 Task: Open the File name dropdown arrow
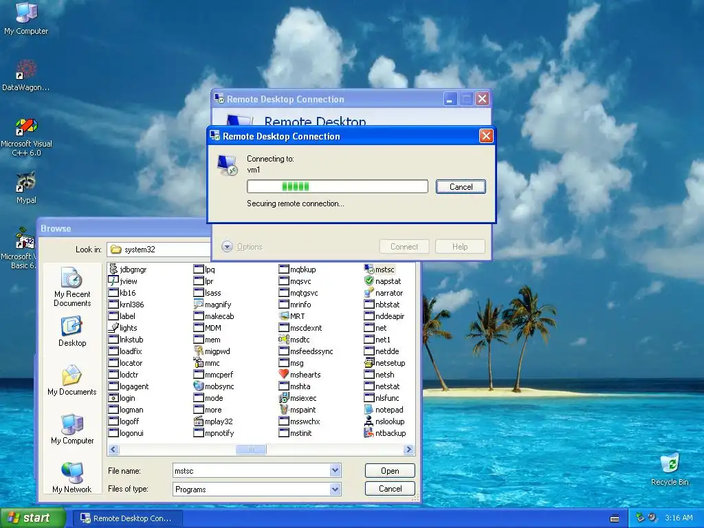pyautogui.click(x=335, y=470)
